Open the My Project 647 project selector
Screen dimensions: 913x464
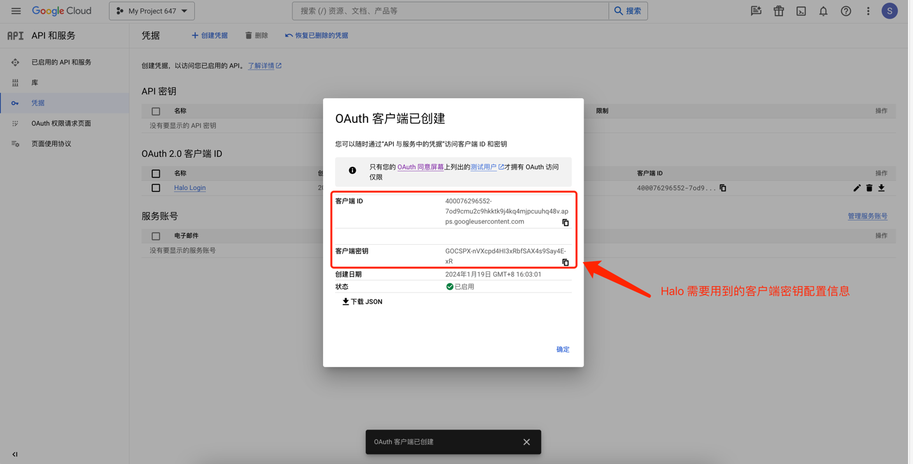(152, 11)
